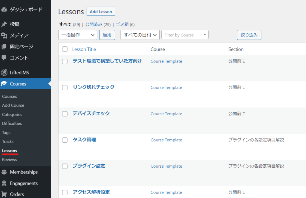The image size is (306, 198).
Task: Sort by the Lesson Title column header
Action: tap(84, 49)
